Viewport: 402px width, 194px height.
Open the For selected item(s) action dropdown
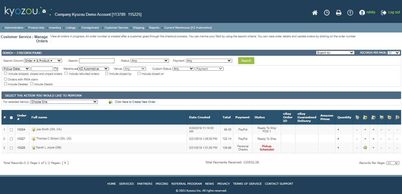click(x=64, y=102)
